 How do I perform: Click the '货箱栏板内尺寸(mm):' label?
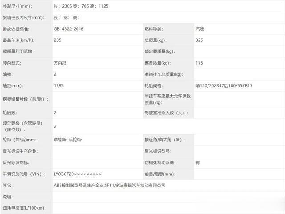(24, 18)
